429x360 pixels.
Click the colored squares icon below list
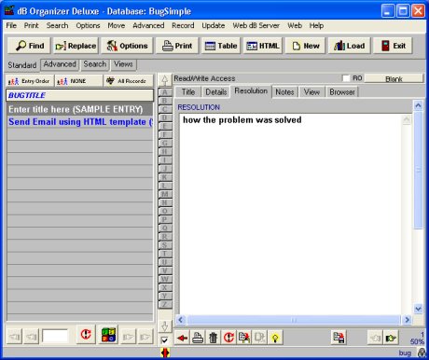109,335
